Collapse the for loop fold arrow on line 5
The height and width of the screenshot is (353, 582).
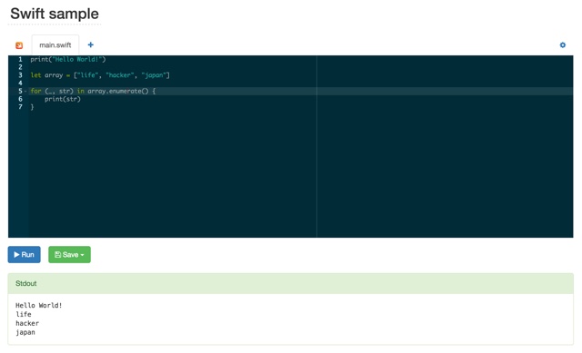pos(25,91)
